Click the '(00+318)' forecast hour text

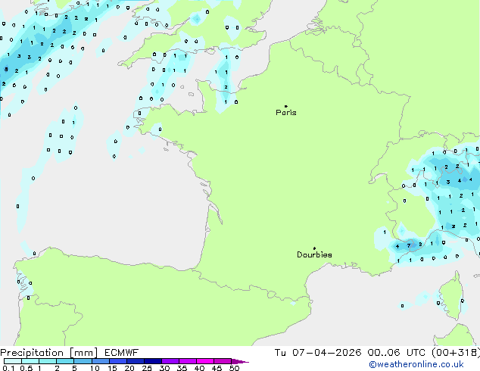pos(456,353)
